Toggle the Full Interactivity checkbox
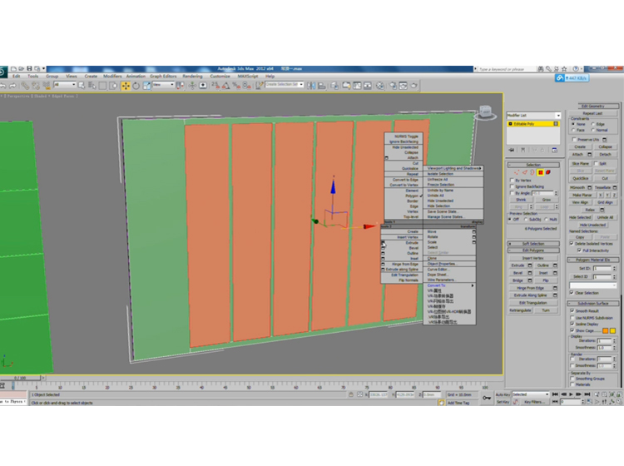 pyautogui.click(x=579, y=250)
